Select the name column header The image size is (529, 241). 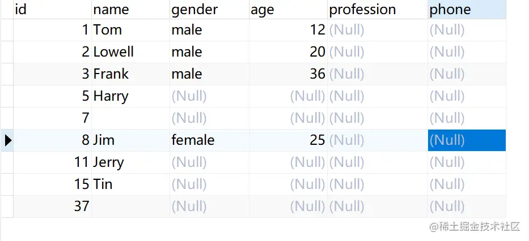tap(130, 10)
